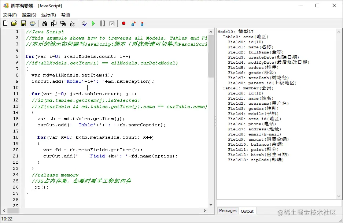Click the 'Field4: modifyDate(最后修改日期)' row
Viewport: 343px width, 223px height.
point(269,62)
